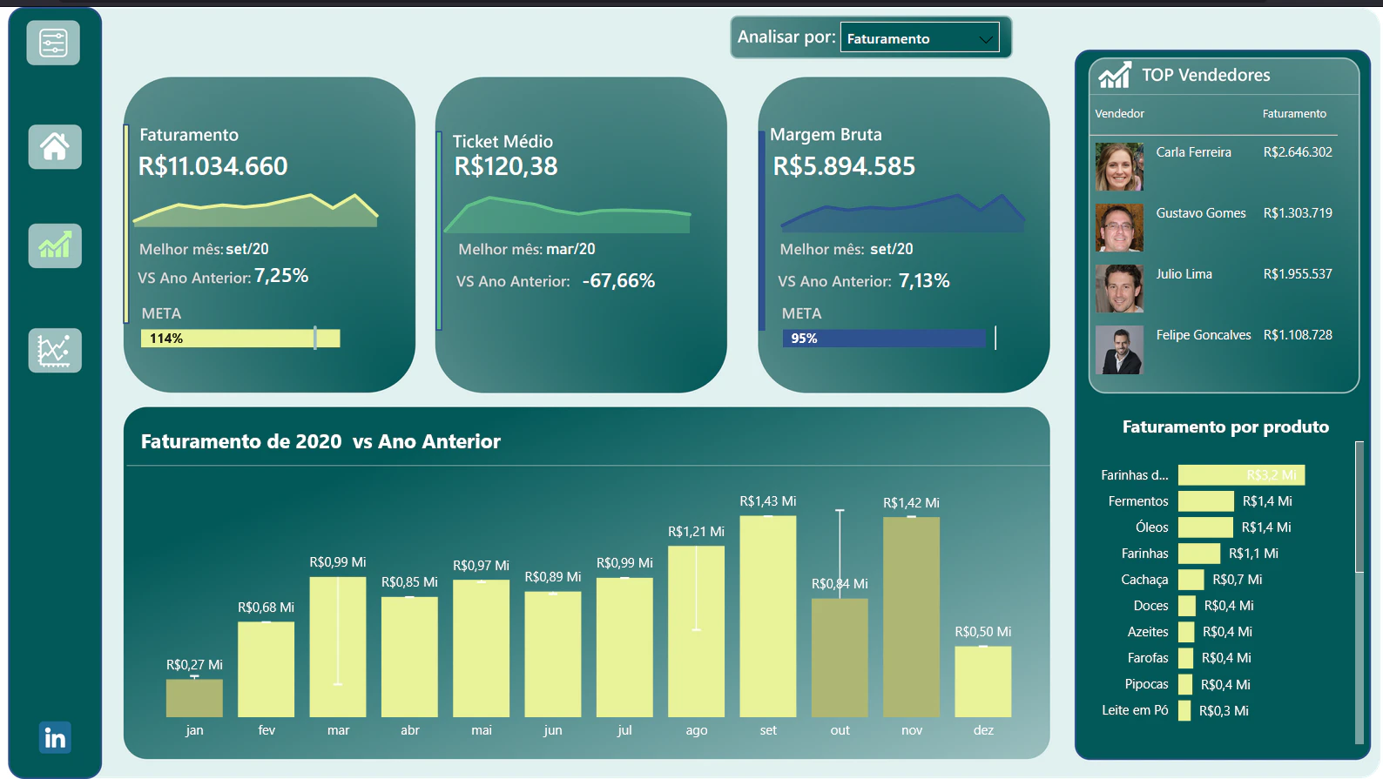
Task: Select Carla Ferreira's photo
Action: click(1119, 167)
